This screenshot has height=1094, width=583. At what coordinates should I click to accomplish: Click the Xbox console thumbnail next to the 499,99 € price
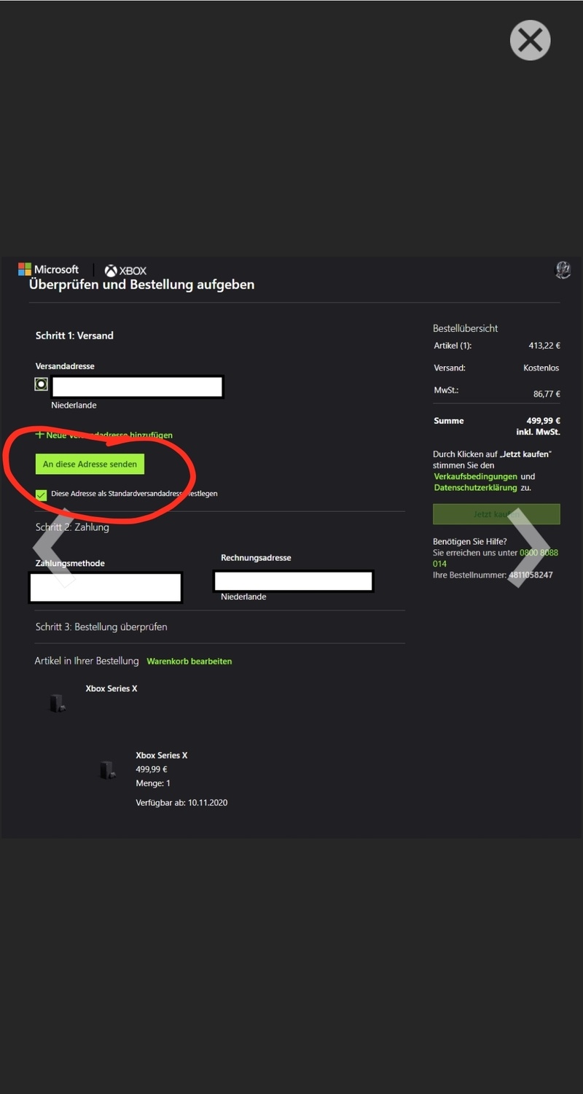(108, 769)
